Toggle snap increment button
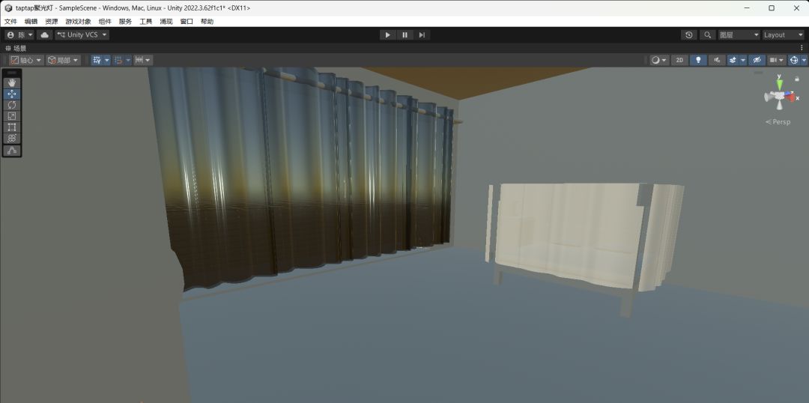Viewport: 809px width, 403px height. coord(118,61)
